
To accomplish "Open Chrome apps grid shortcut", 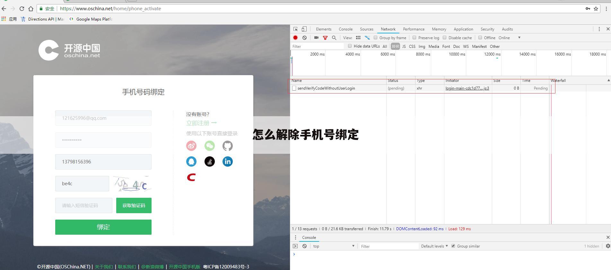I will pyautogui.click(x=4, y=19).
